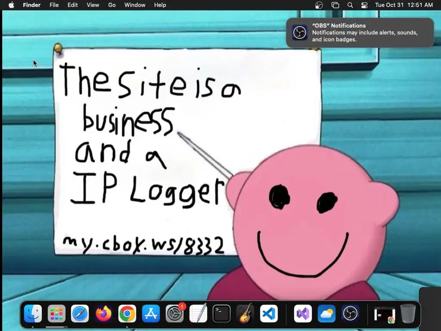Launch GarageBand from the Dock

(245, 314)
